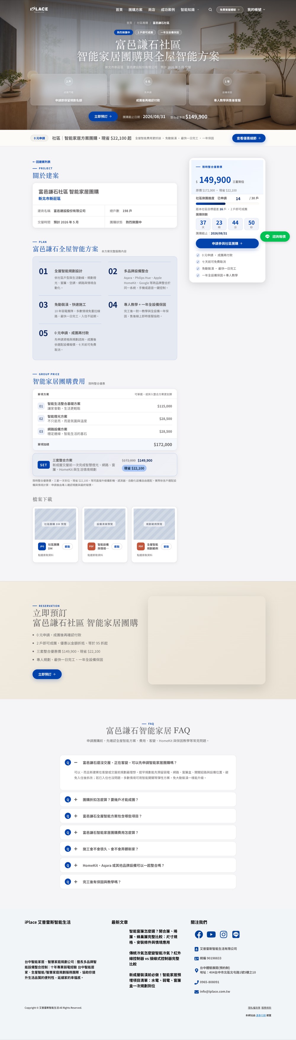Click 索取 for 社區團購 DM
Viewport: 296px width, 1040px height.
(67, 547)
